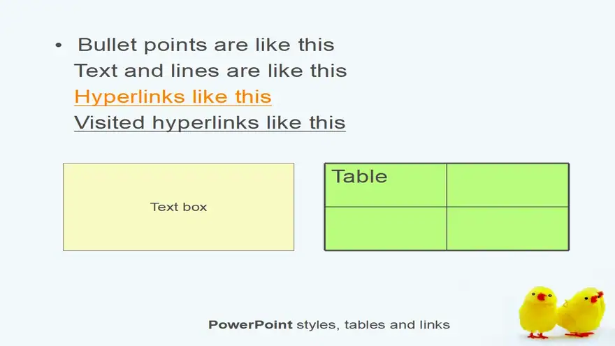615x346 pixels.
Task: Select the empty top-right table cell
Action: (507, 185)
